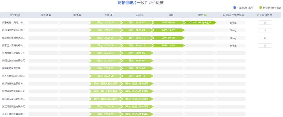283x117 pixels.
Task: Open the double-arrow button for 成都苑东生物制药
Action: click(x=265, y=38)
